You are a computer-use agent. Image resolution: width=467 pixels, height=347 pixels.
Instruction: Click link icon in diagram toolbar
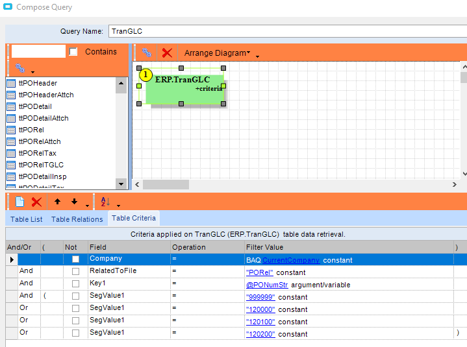(147, 53)
